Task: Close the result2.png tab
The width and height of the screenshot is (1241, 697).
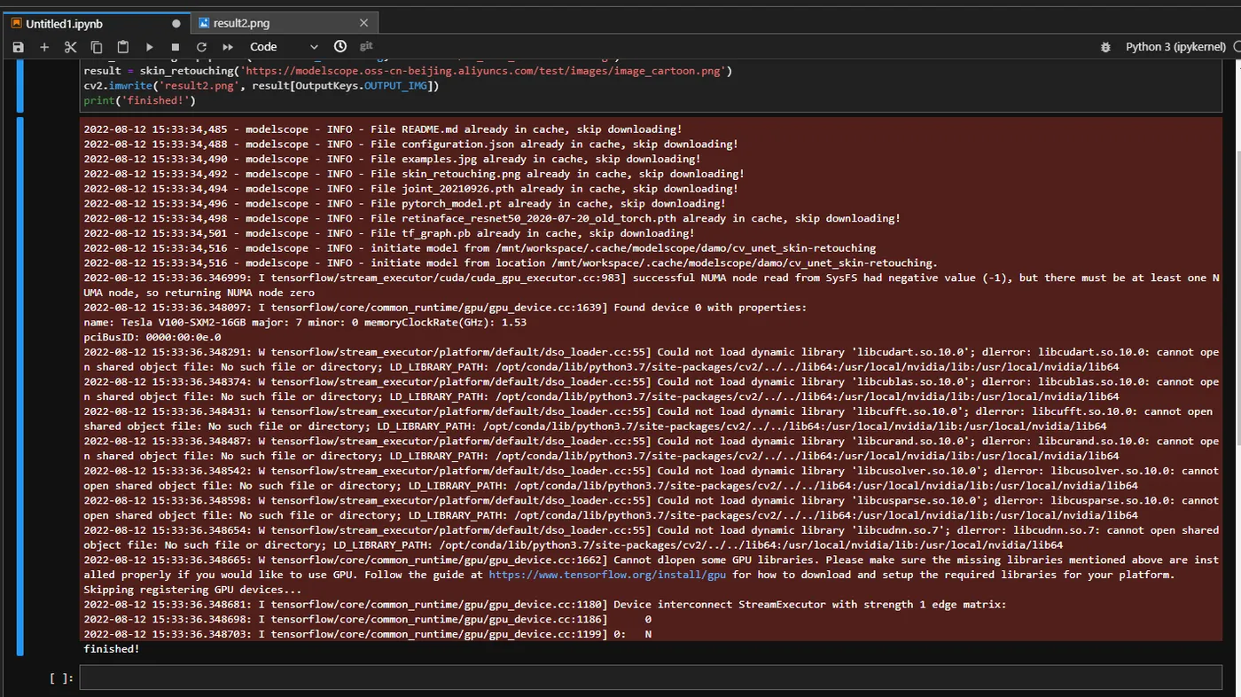Action: pos(363,23)
